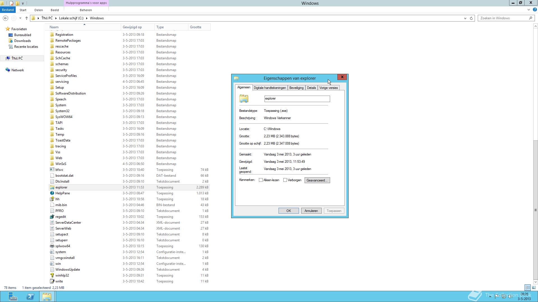Viewport: 538px width, 302px height.
Task: Sort by the Grootte column header
Action: pyautogui.click(x=199, y=27)
